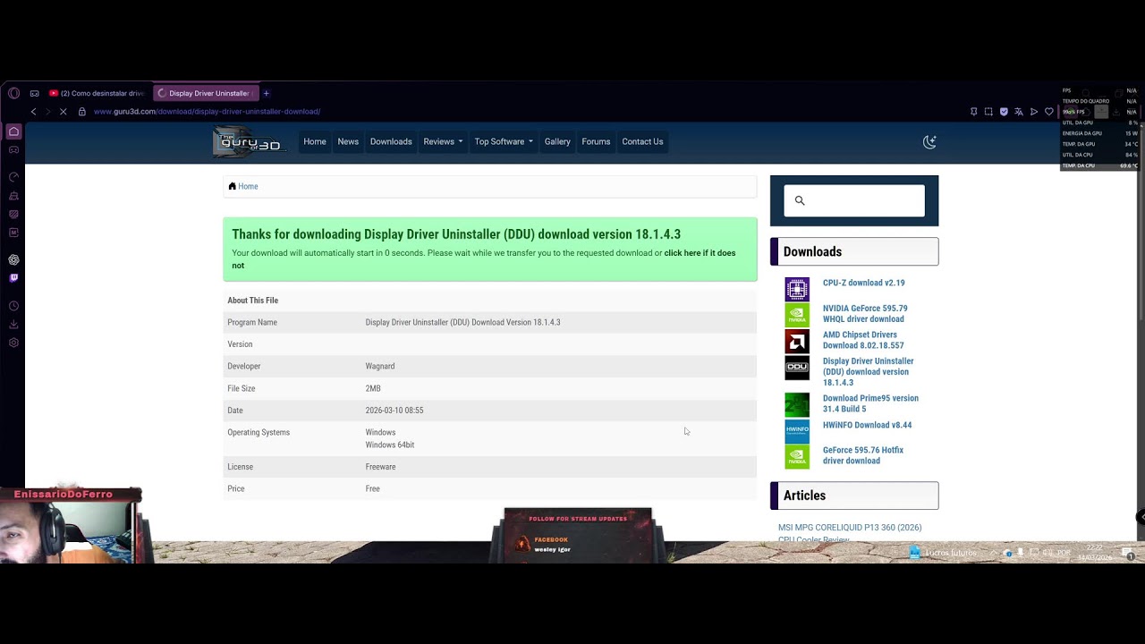Open GX Control speedometer sidebar icon
1145x644 pixels.
click(13, 177)
